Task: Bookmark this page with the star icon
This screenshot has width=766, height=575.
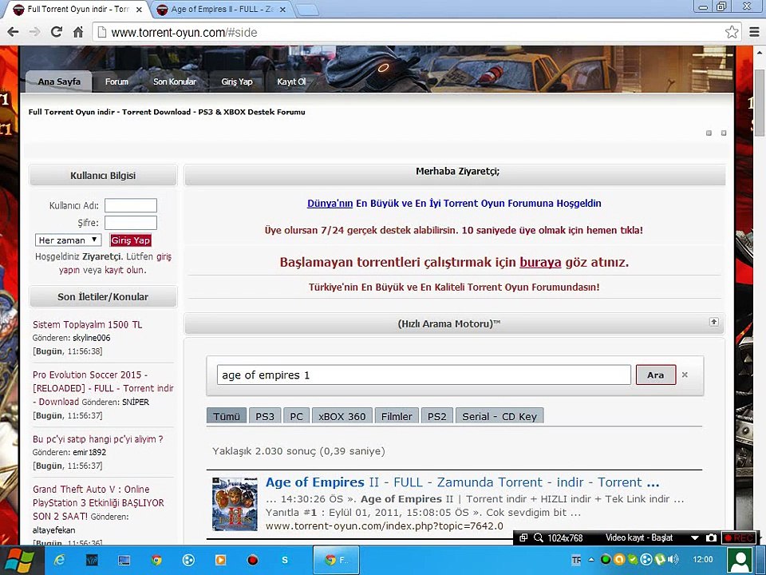Action: pos(732,32)
